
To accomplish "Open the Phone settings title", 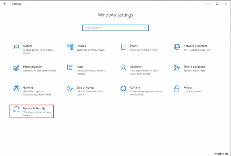I will pos(134,46).
